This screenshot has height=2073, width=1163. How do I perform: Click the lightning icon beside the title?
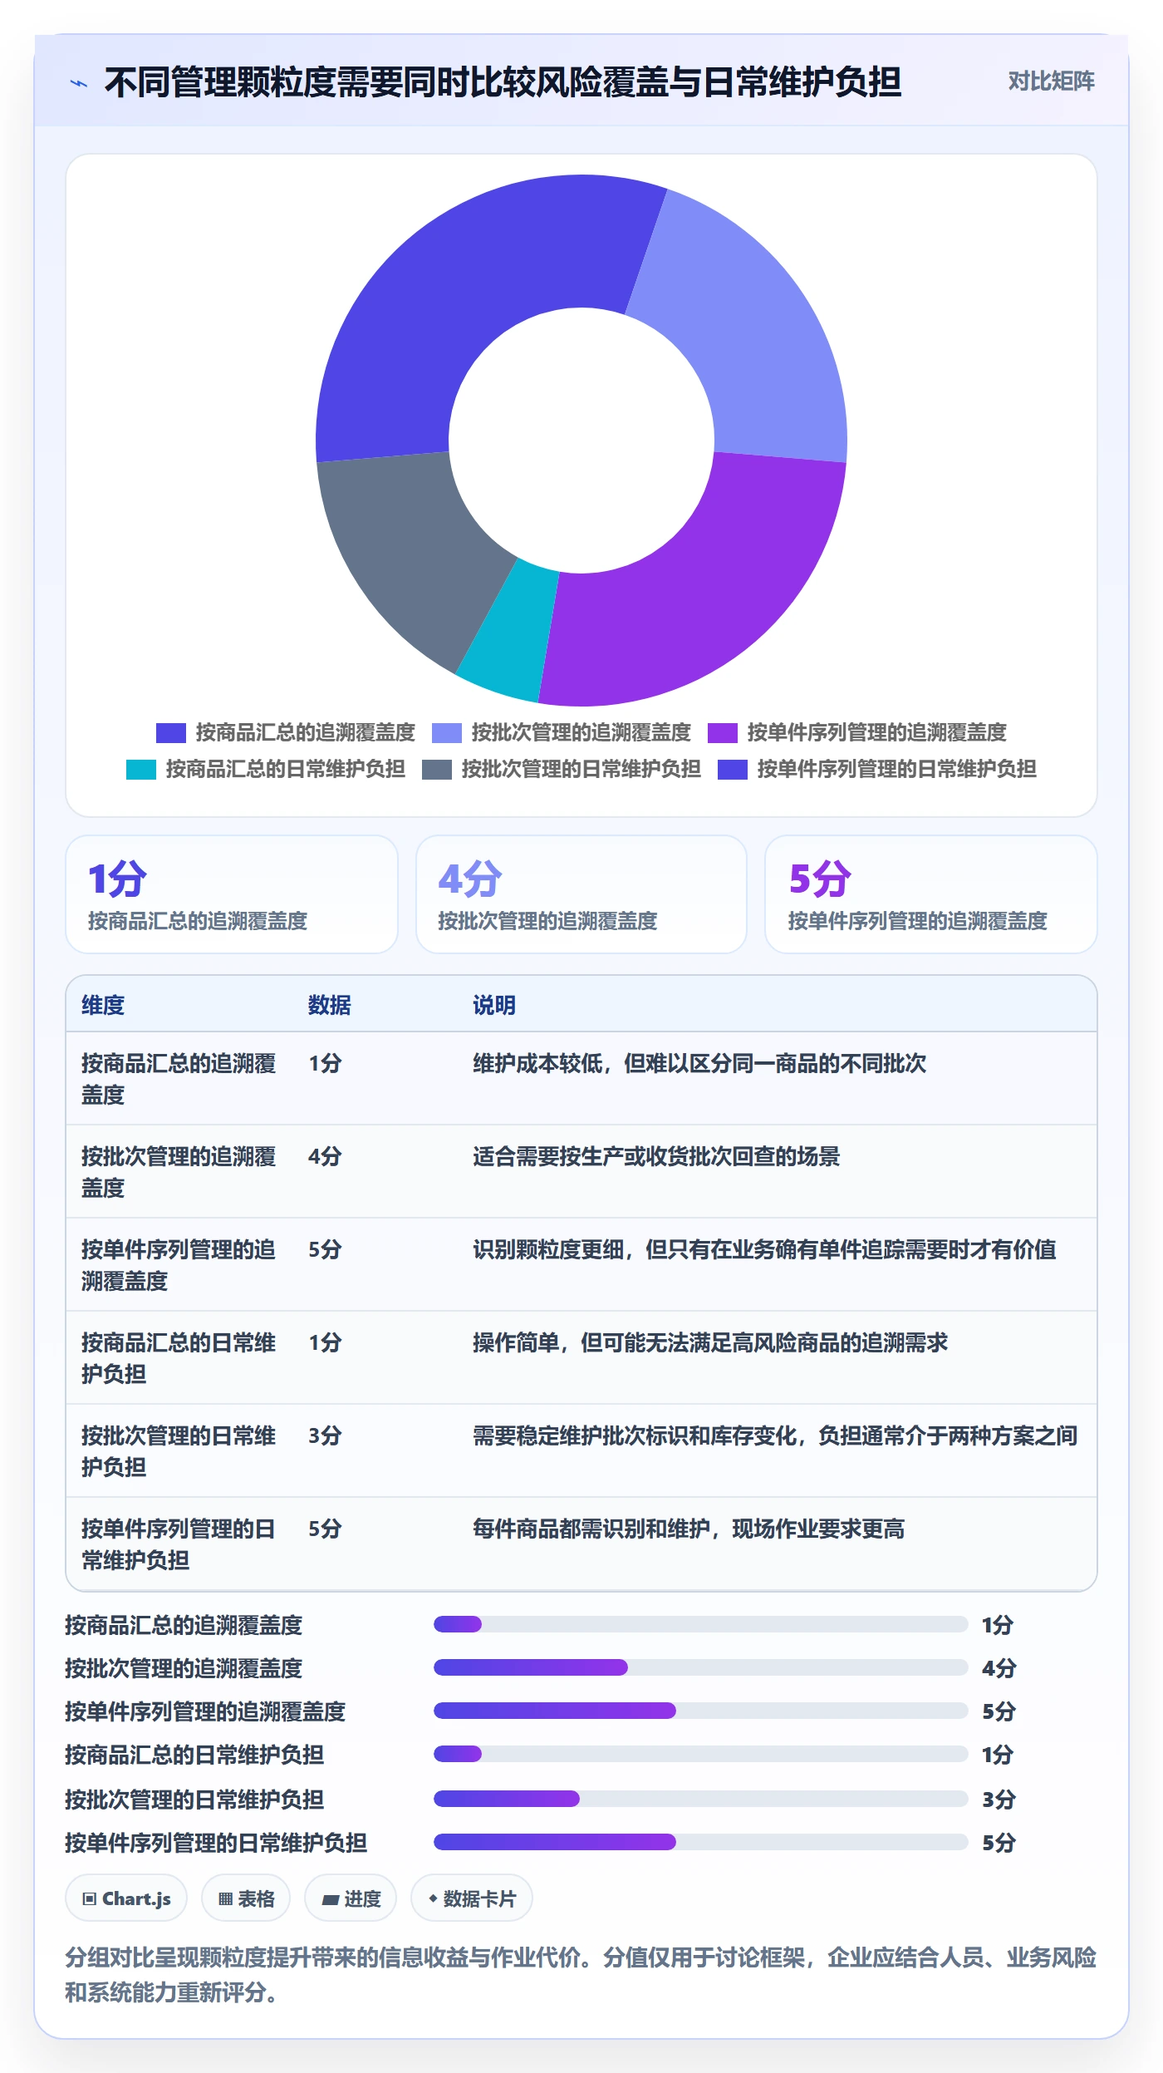(x=79, y=83)
